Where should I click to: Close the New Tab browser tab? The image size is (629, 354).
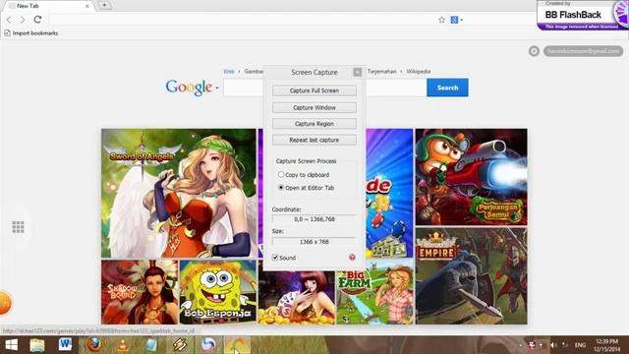click(87, 6)
